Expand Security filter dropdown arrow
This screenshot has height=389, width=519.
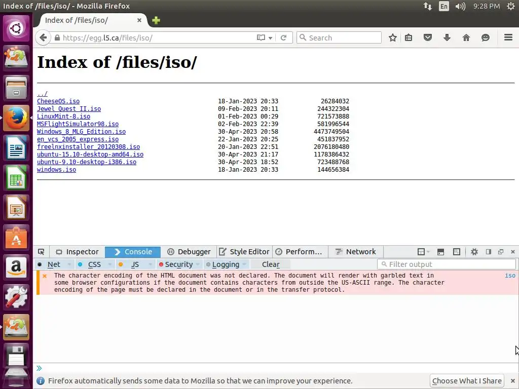[198, 264]
